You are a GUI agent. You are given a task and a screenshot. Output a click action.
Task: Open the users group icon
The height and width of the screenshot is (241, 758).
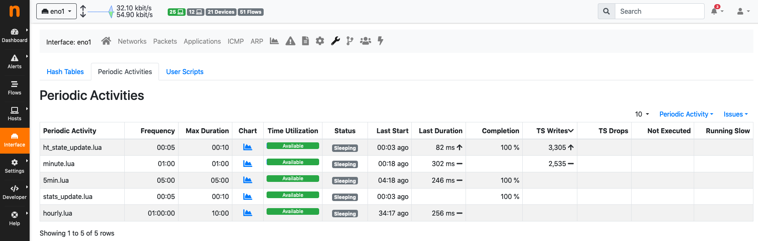pyautogui.click(x=365, y=41)
